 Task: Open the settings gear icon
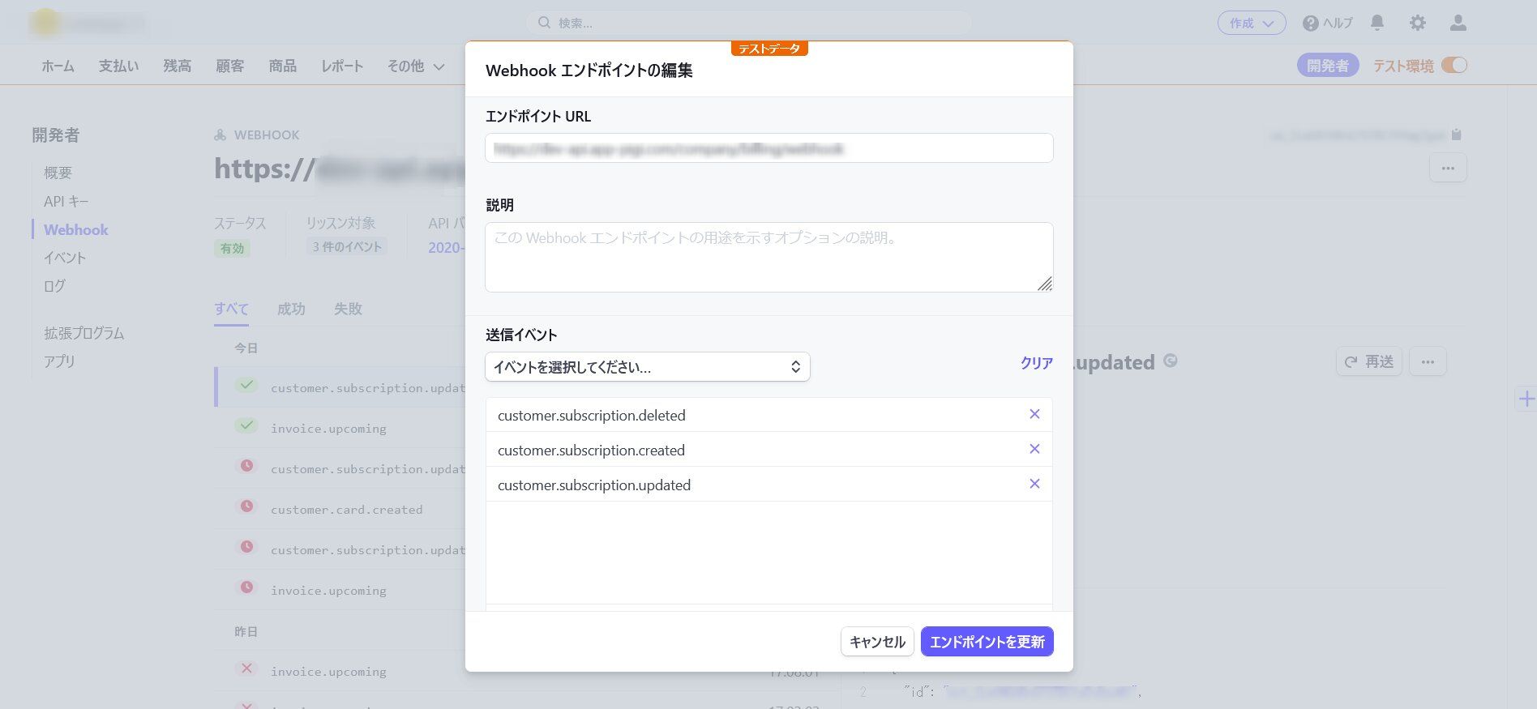(x=1417, y=23)
